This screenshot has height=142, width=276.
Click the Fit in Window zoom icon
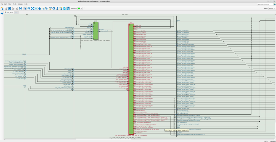32,8
